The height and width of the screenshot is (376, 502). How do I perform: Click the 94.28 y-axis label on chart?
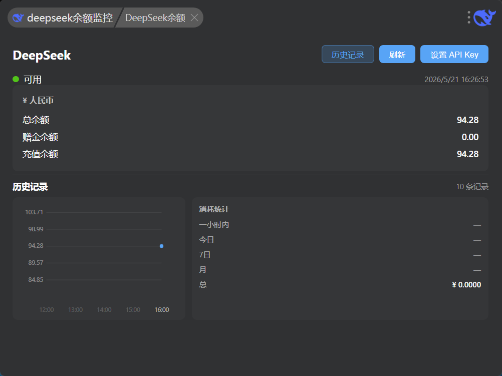pyautogui.click(x=36, y=246)
